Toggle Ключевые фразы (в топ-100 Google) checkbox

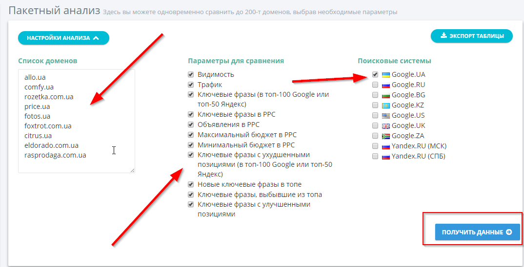tap(191, 94)
